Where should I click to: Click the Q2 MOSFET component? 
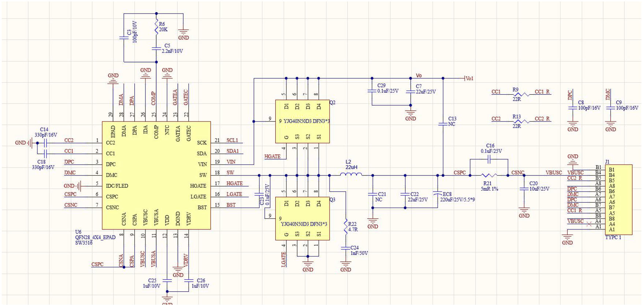point(303,121)
